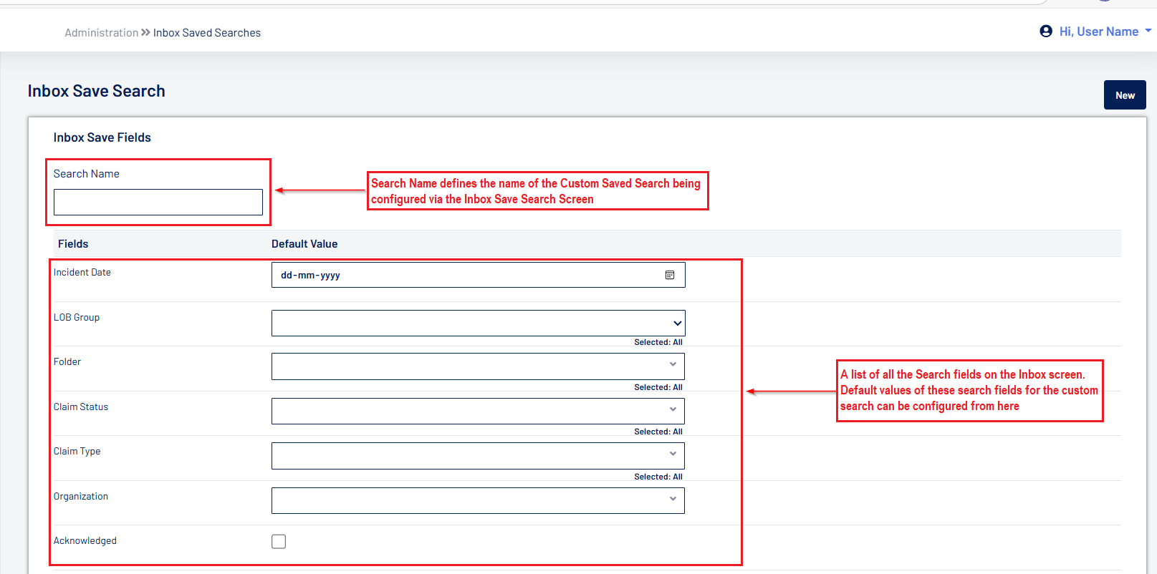1157x574 pixels.
Task: Click the user profile avatar icon
Action: [1045, 31]
